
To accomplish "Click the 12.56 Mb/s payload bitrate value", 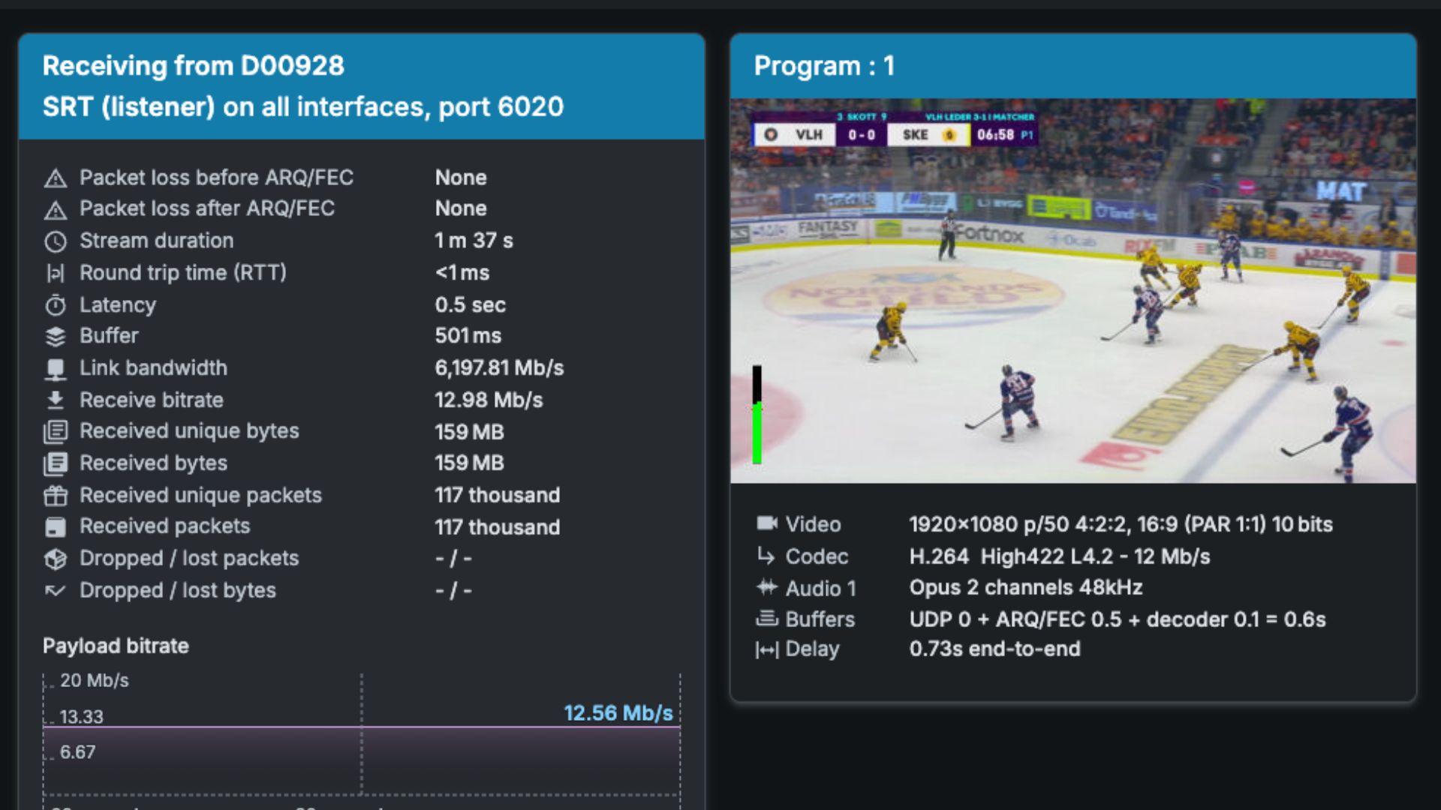I will click(x=618, y=712).
